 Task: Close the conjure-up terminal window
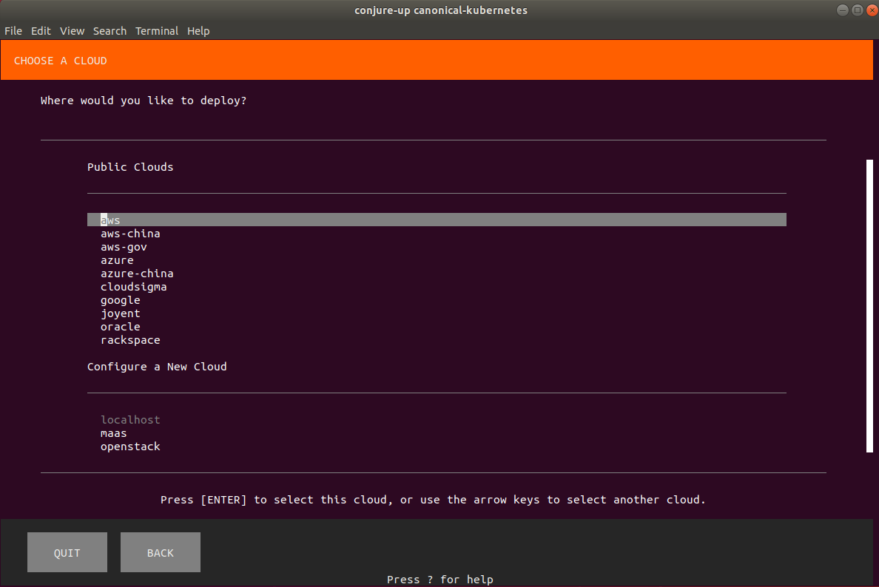coord(872,10)
